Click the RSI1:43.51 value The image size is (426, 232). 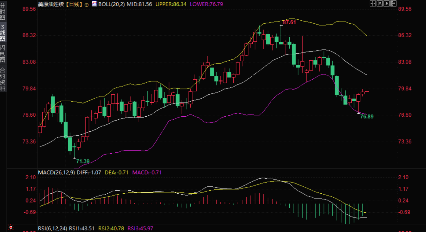(x=82, y=228)
